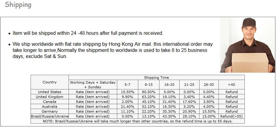The image size is (276, 127).
Task: Select the >40 days column header
Action: tap(231, 85)
